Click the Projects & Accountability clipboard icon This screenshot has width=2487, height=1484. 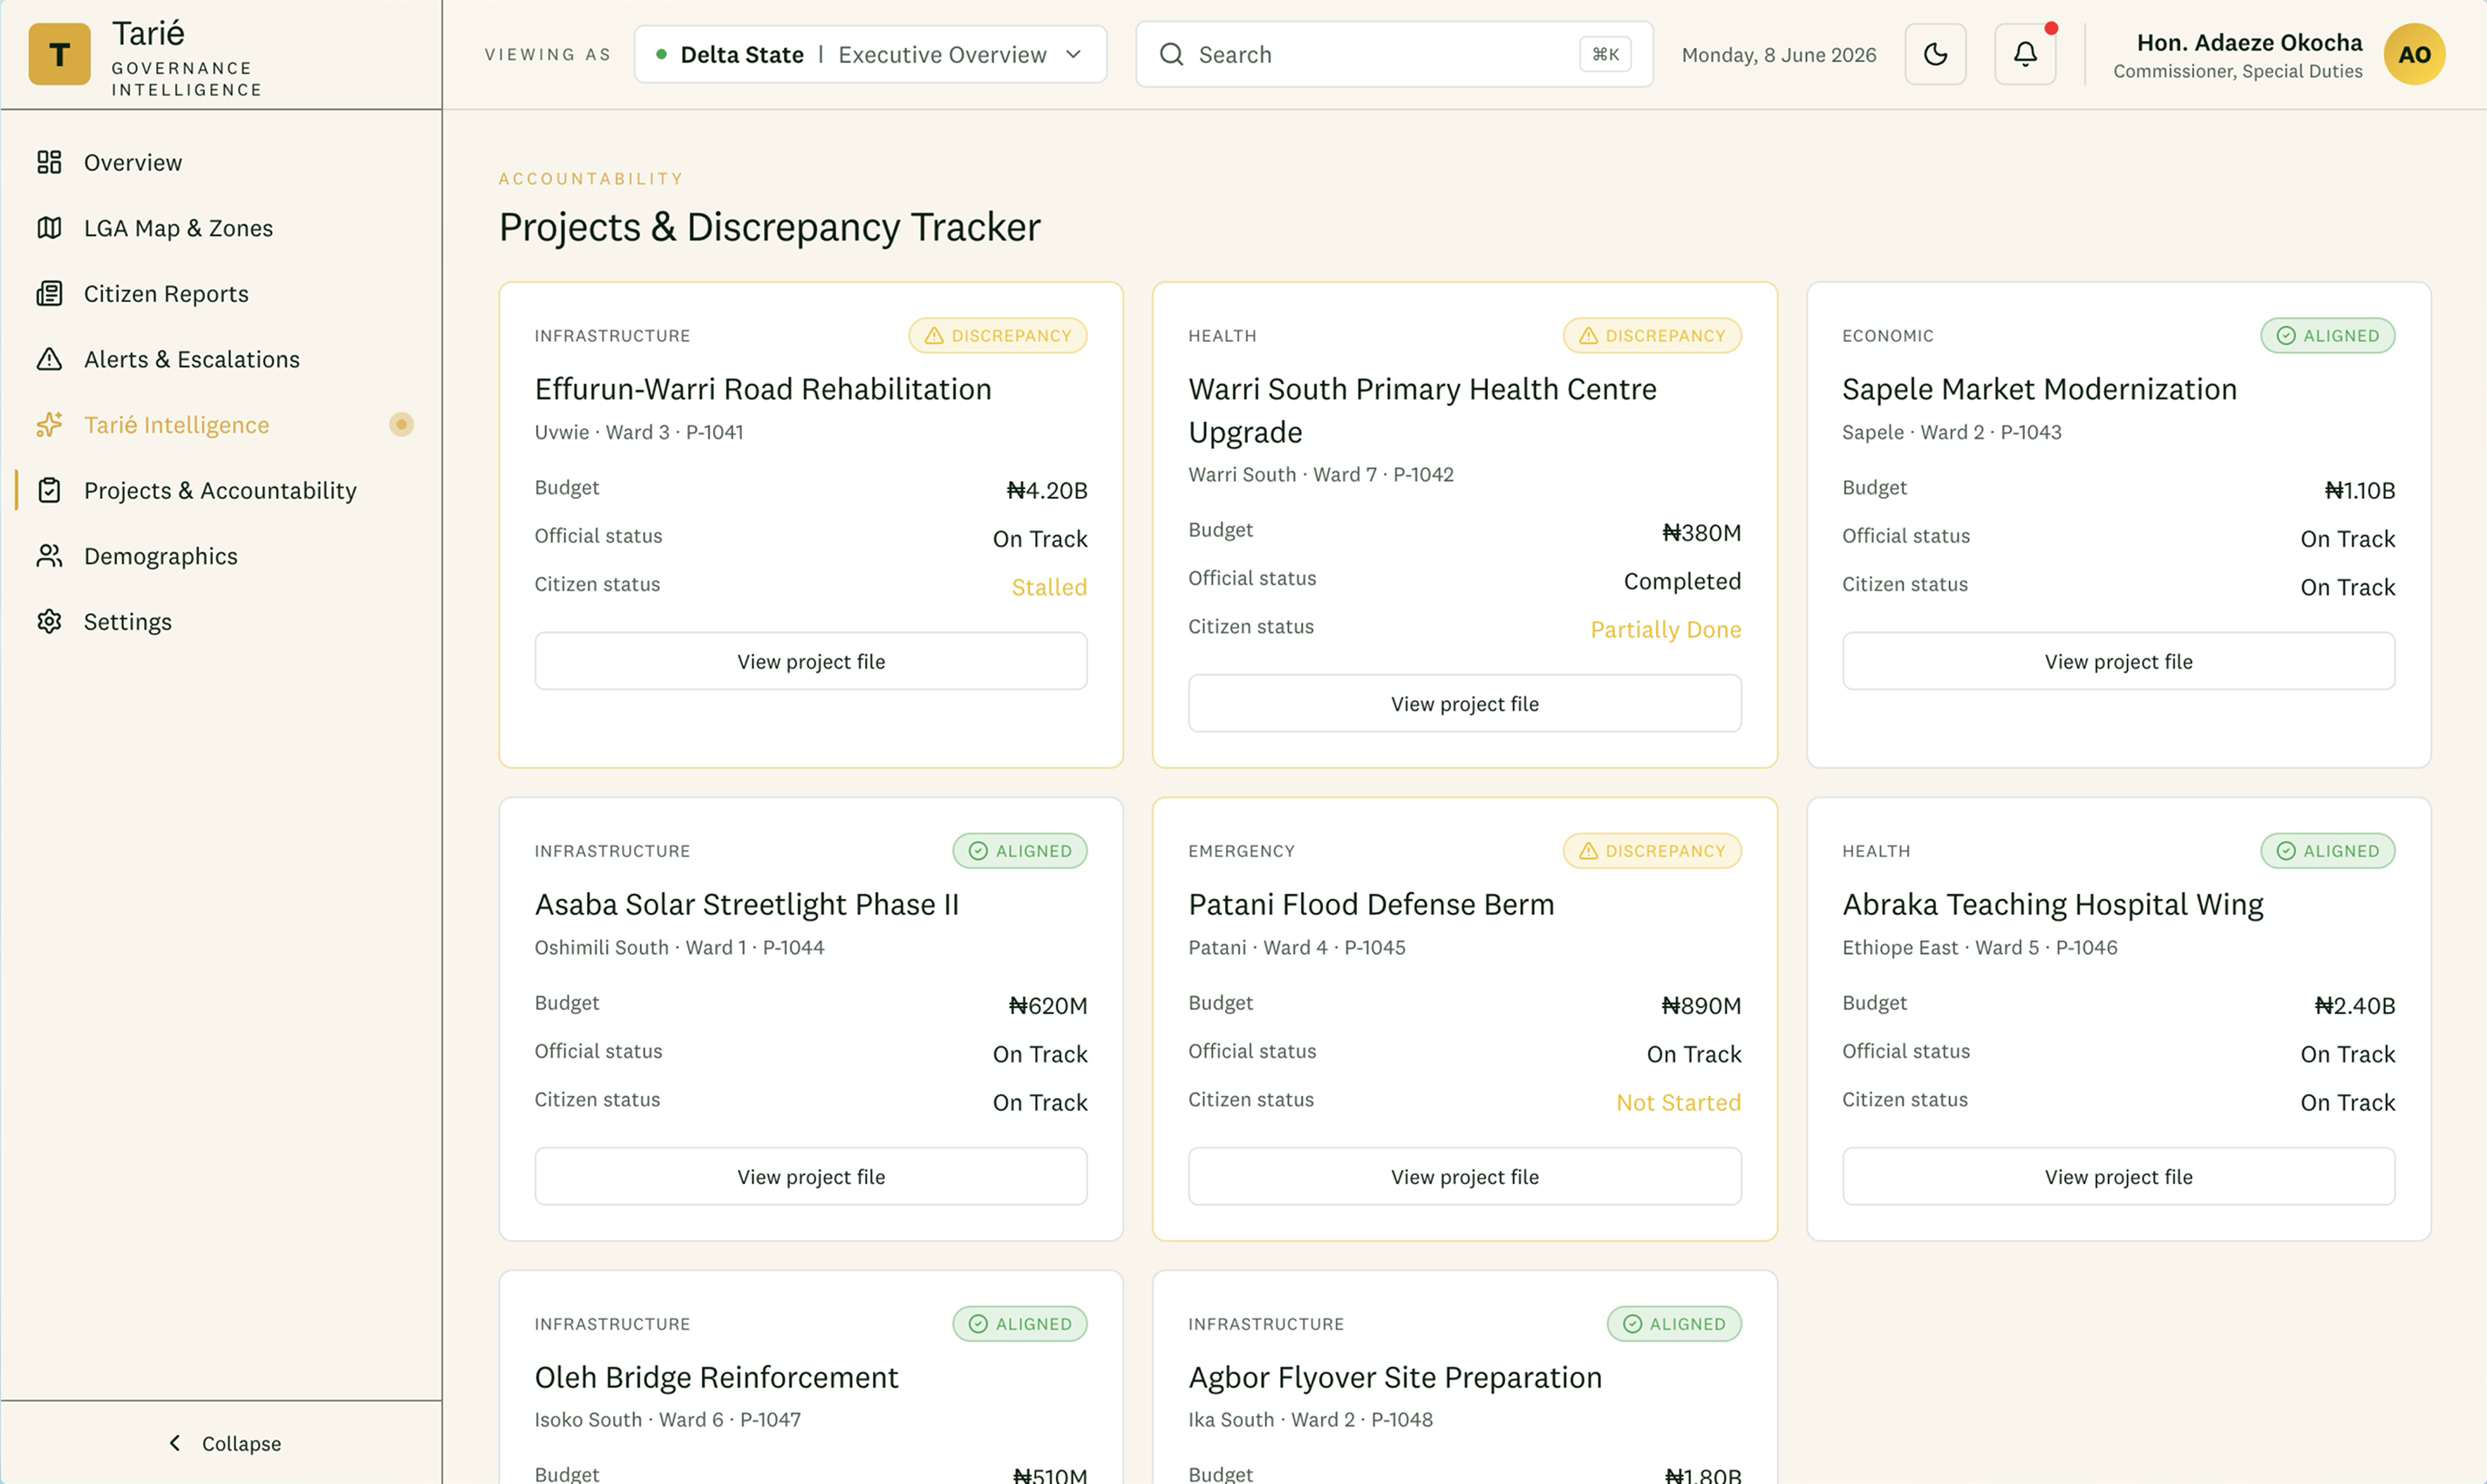49,490
